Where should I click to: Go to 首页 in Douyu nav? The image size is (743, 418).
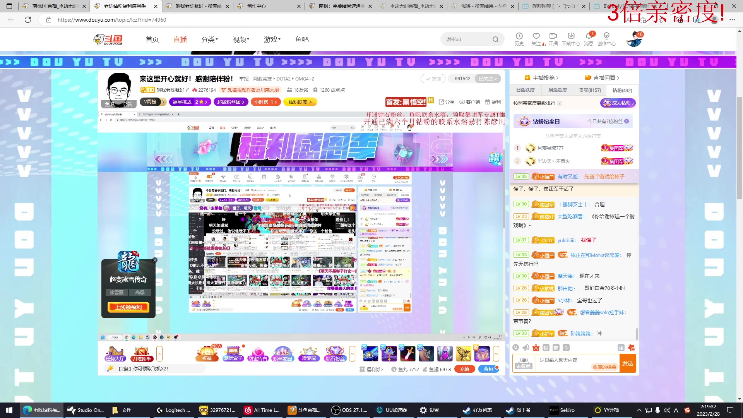click(152, 39)
